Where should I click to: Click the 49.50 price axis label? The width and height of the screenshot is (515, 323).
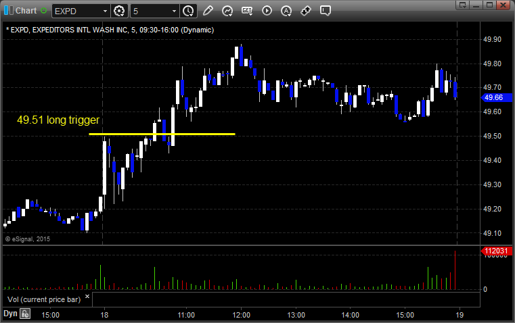click(493, 136)
